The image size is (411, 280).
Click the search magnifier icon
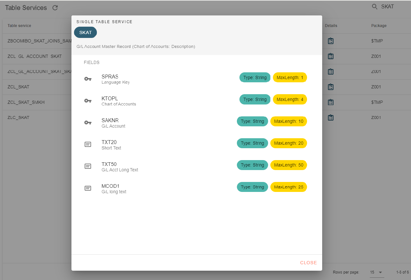click(x=374, y=6)
